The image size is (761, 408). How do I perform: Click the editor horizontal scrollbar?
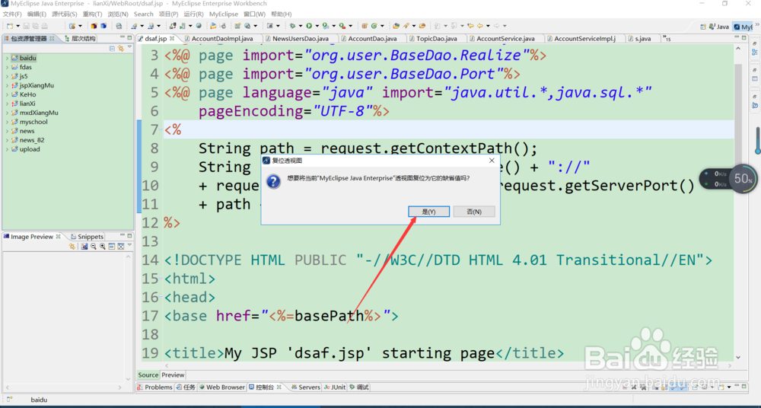point(448,365)
